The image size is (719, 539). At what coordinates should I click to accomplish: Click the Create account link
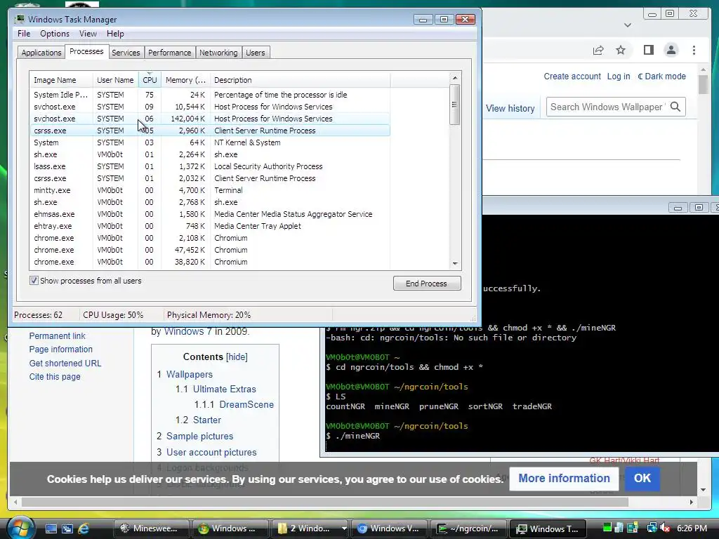[x=572, y=76]
